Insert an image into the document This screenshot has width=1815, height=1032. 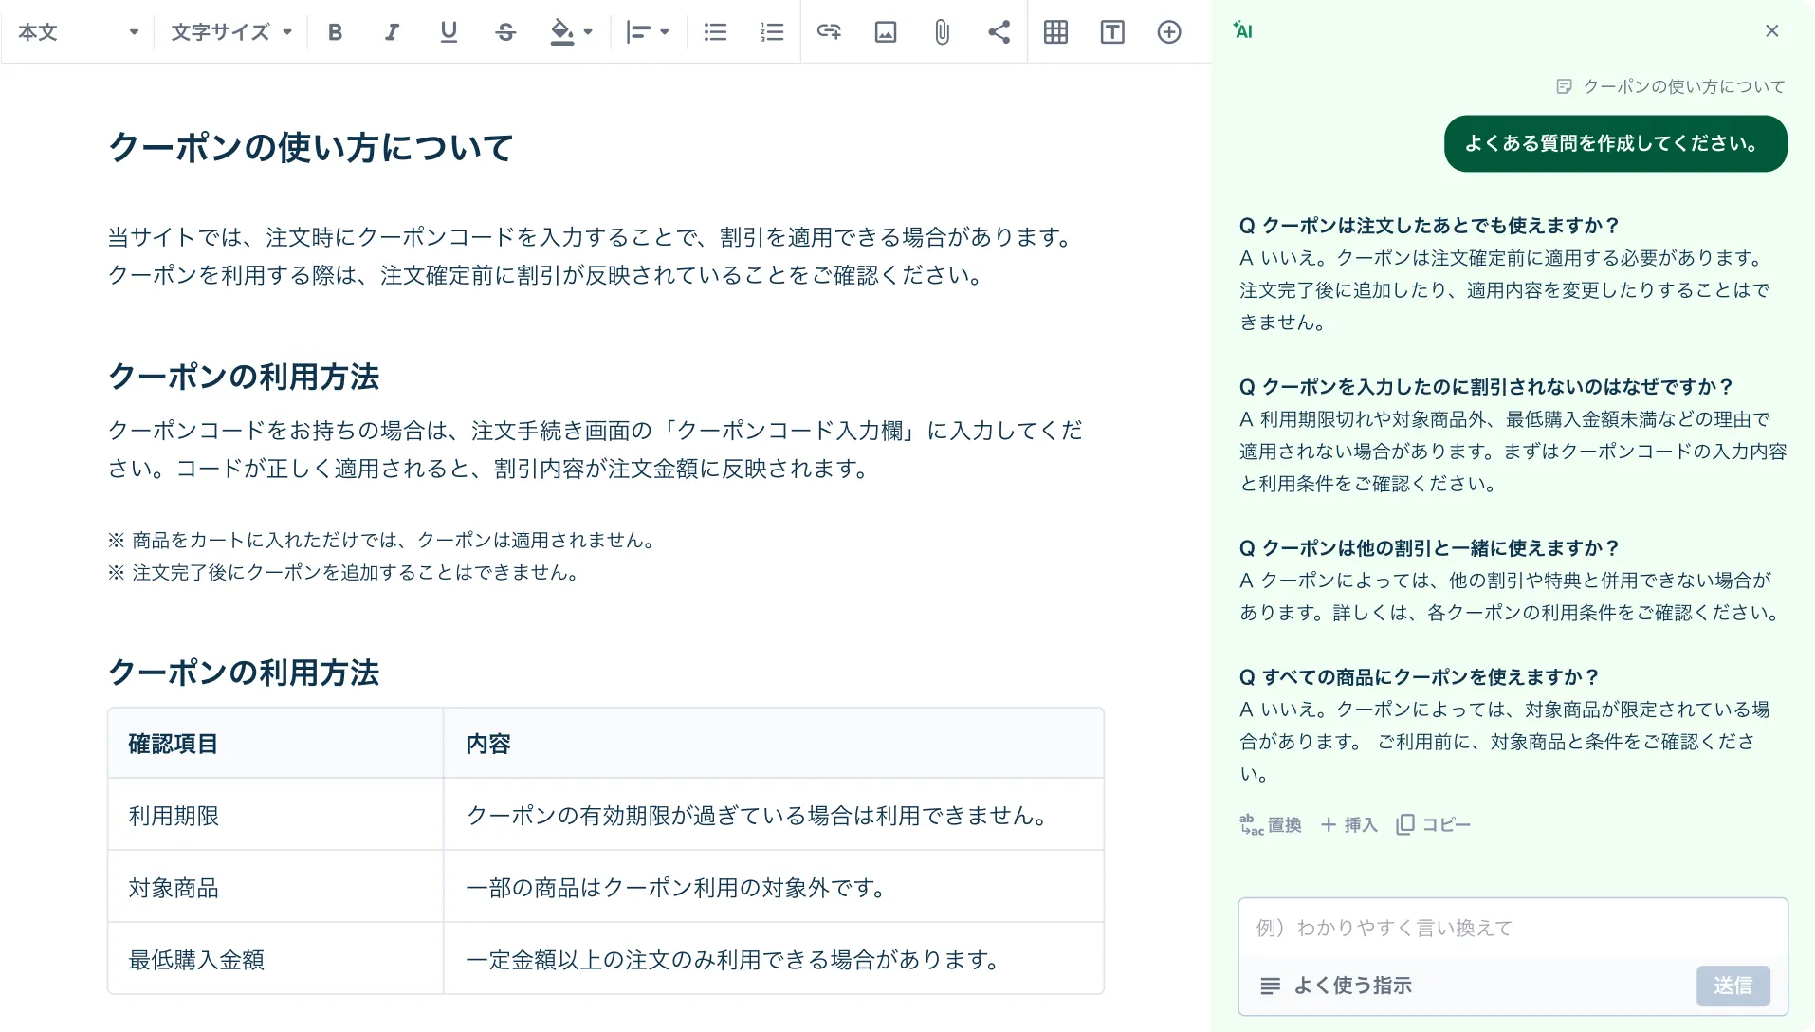click(x=885, y=31)
